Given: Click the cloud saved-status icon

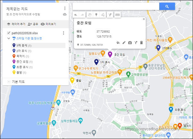Looking at the screenshot, I should click(x=65, y=14).
